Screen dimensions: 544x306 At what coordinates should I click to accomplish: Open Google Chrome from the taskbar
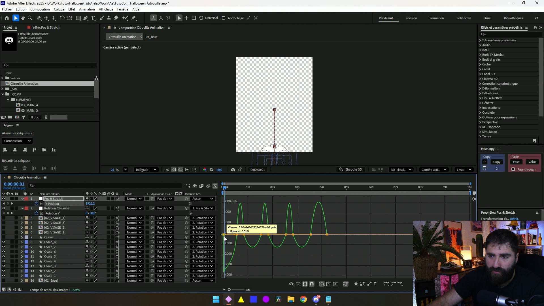pyautogui.click(x=303, y=299)
